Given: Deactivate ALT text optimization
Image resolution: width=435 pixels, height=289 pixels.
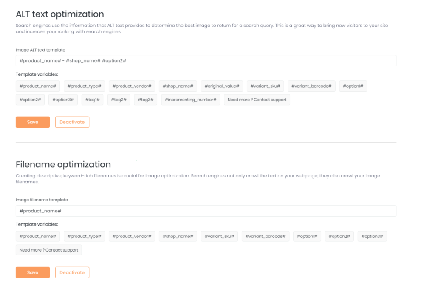Looking at the screenshot, I should [72, 122].
